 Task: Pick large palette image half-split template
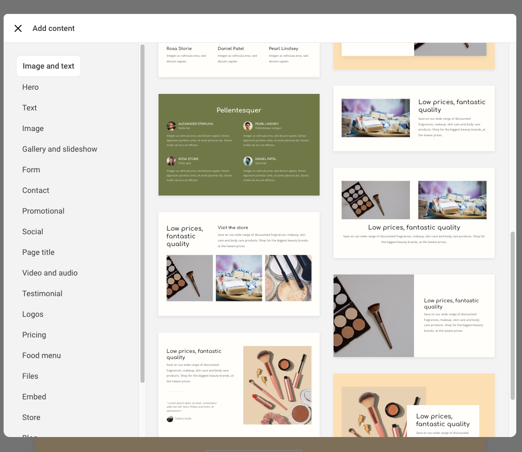tap(414, 316)
